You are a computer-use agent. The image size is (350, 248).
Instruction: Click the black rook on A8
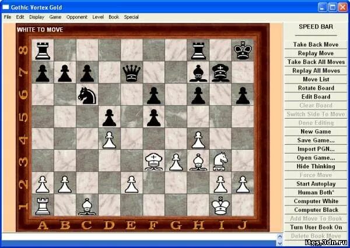43,51
